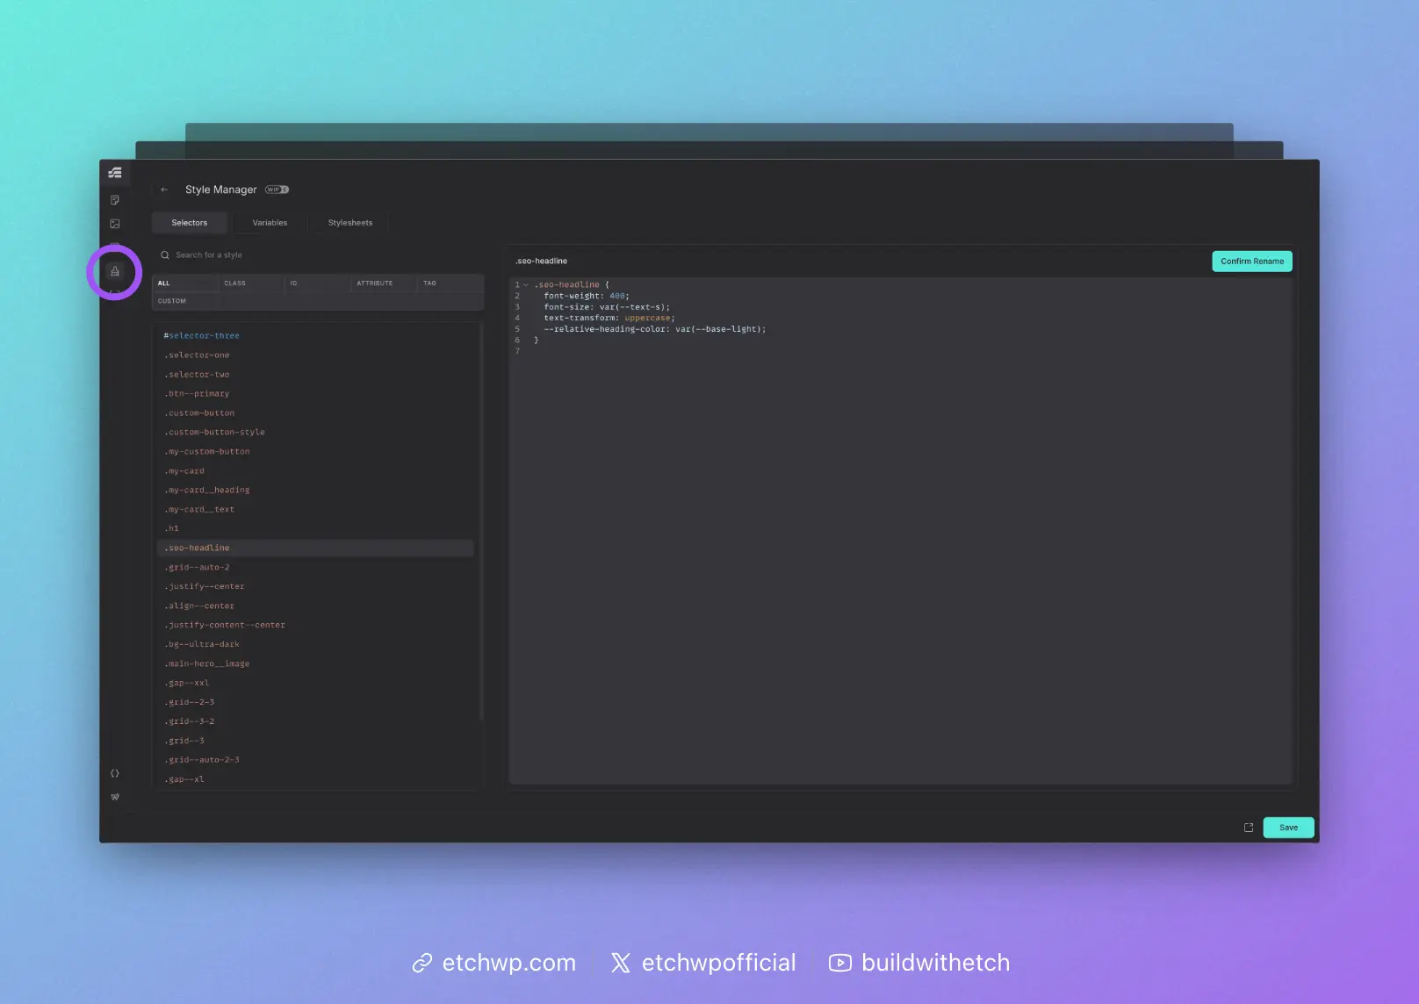Screen dimensions: 1419x1004
Task: Open the pages icon in the sidebar
Action: tap(115, 200)
